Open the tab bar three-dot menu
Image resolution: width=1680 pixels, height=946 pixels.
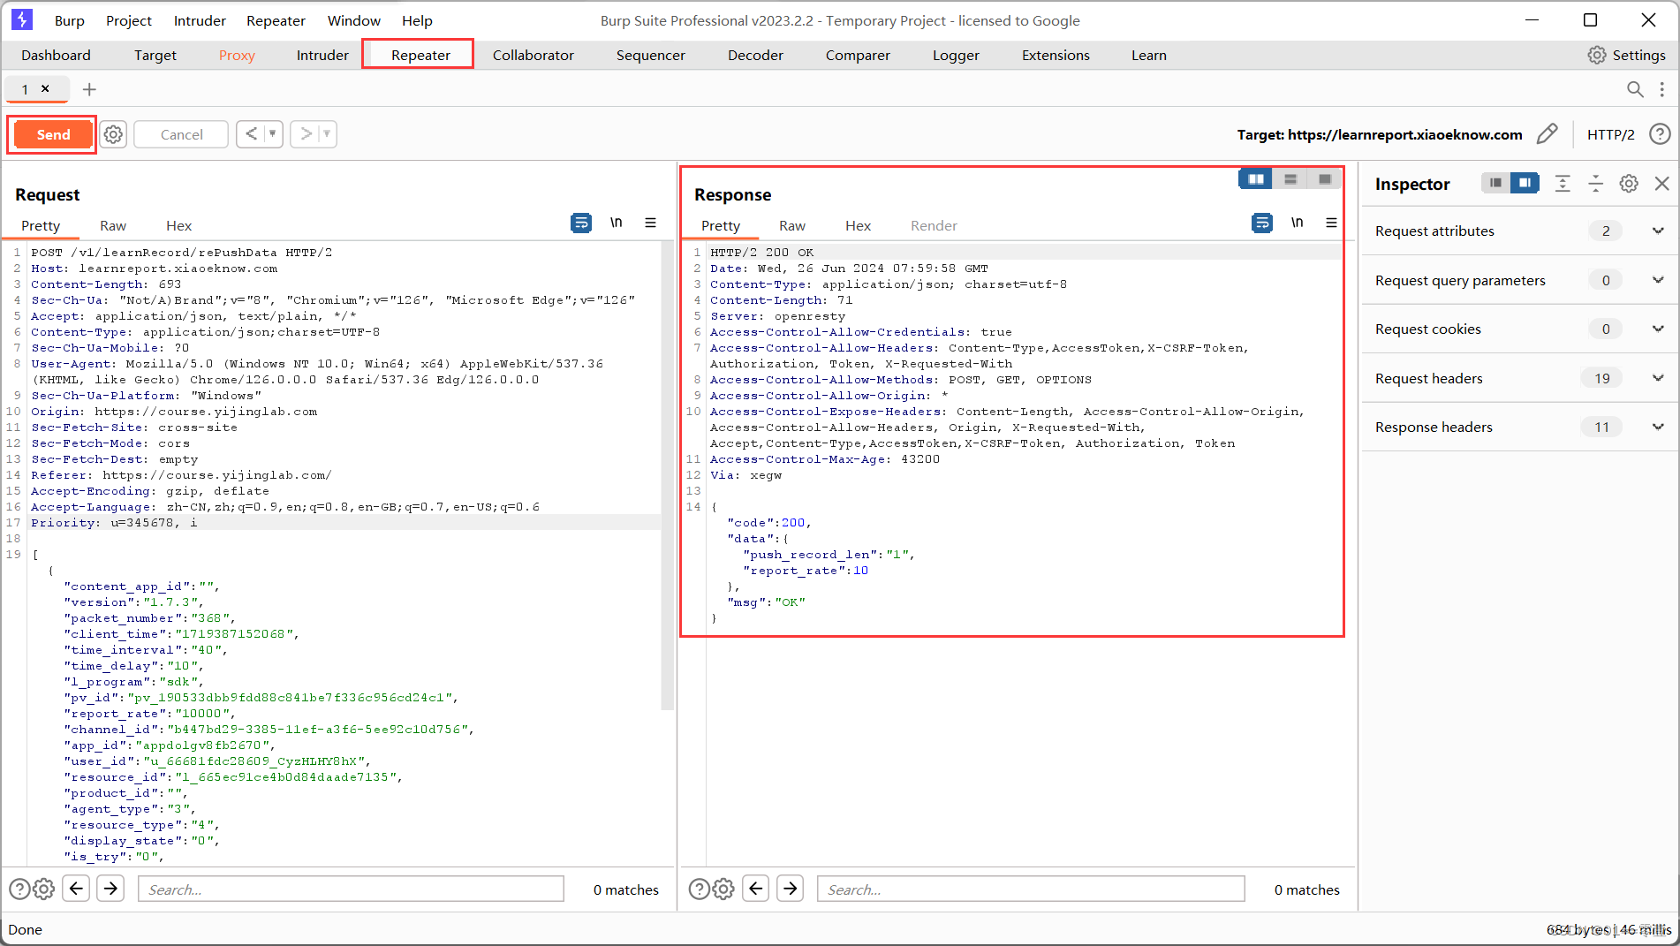point(1662,89)
